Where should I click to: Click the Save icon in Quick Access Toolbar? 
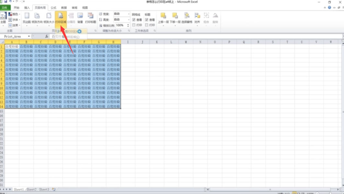coord(6,2)
